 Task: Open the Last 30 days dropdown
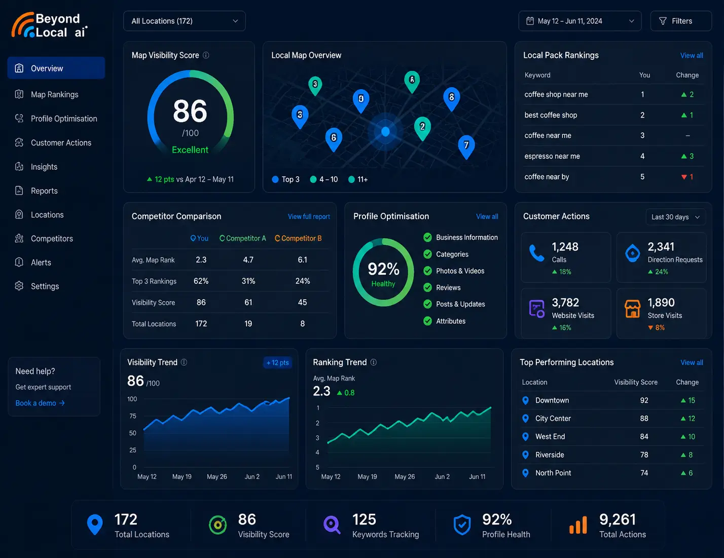coord(676,217)
